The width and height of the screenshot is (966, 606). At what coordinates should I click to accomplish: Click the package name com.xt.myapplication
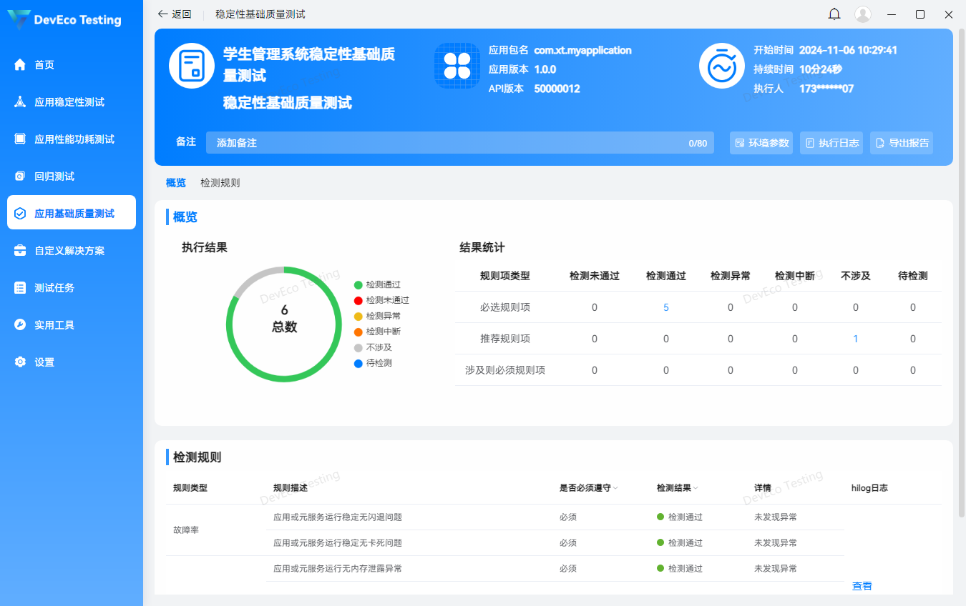tap(583, 50)
